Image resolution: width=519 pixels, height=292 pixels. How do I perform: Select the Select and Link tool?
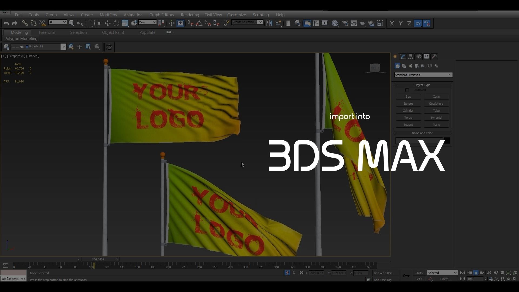tap(25, 24)
